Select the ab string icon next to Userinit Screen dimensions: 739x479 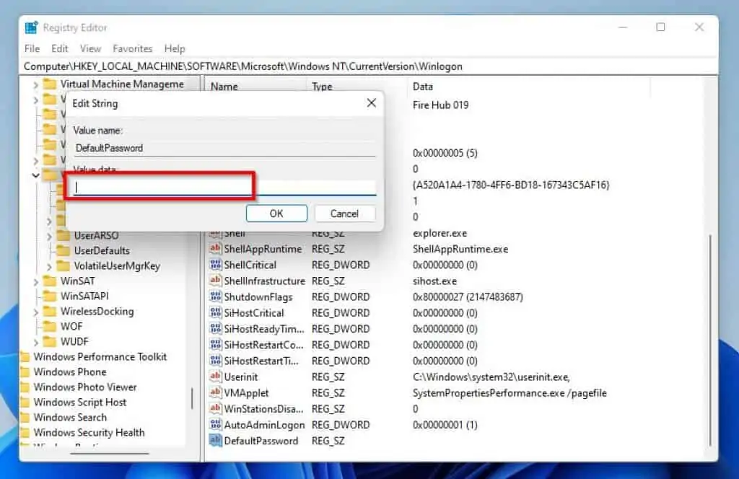[x=215, y=377]
